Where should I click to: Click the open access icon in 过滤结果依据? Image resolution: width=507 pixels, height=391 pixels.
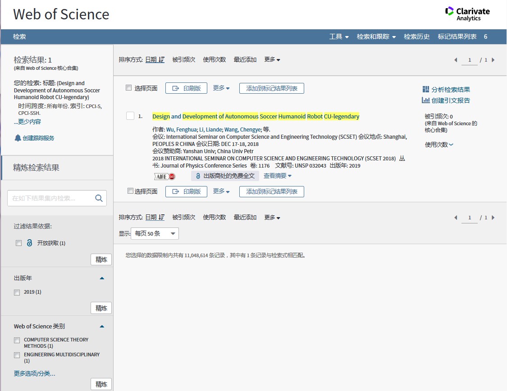click(29, 243)
